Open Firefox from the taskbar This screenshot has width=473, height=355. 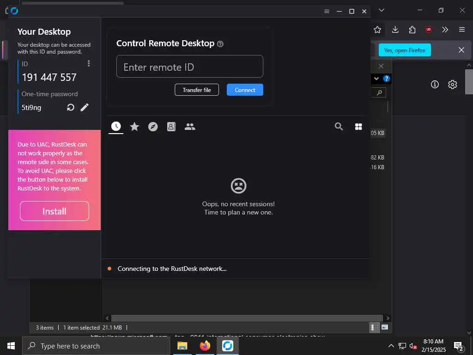tap(205, 346)
